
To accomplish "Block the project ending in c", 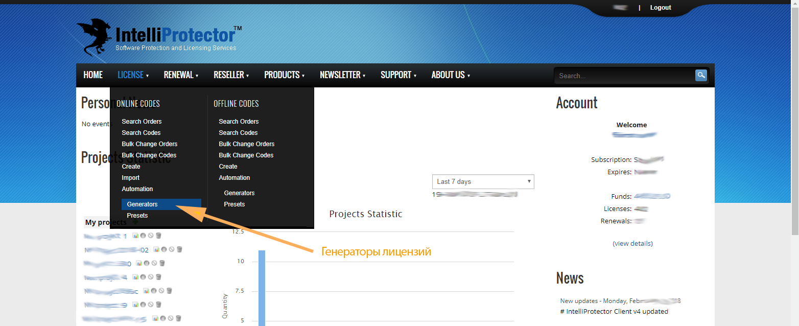I will pyautogui.click(x=161, y=291).
